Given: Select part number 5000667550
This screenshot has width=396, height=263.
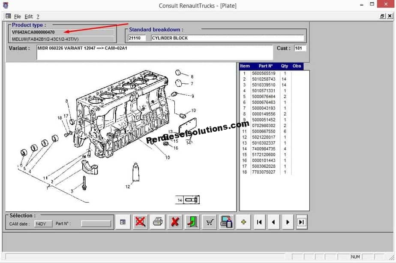Looking at the screenshot, I should (264, 131).
